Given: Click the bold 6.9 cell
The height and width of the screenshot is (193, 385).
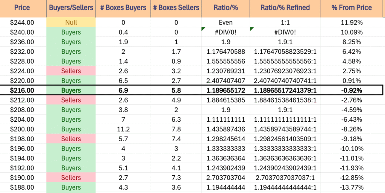Looking at the screenshot, I should pos(123,90).
